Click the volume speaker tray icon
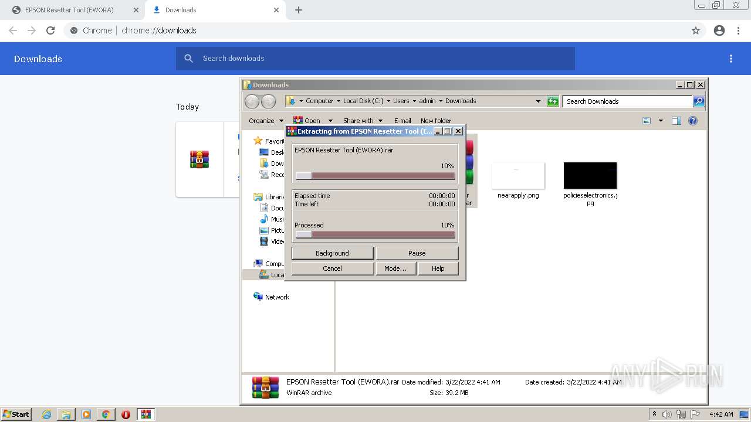The width and height of the screenshot is (751, 422). pyautogui.click(x=667, y=414)
